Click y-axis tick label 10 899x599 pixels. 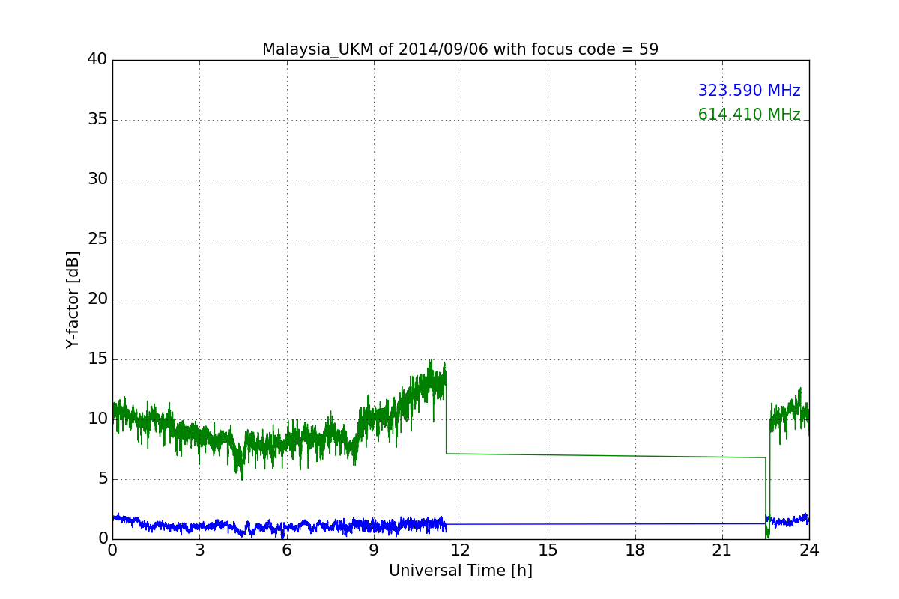tap(97, 419)
